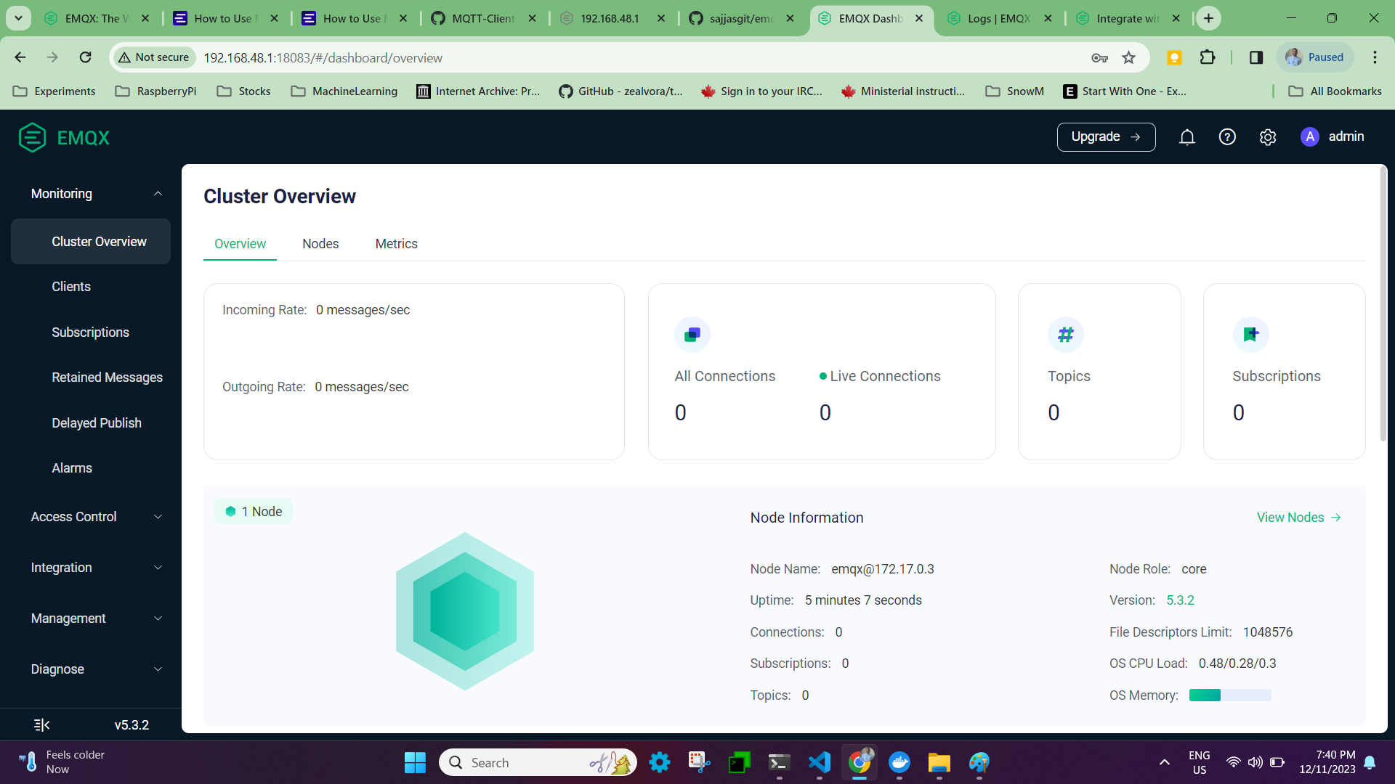Click the All Connections card icon

click(x=692, y=335)
